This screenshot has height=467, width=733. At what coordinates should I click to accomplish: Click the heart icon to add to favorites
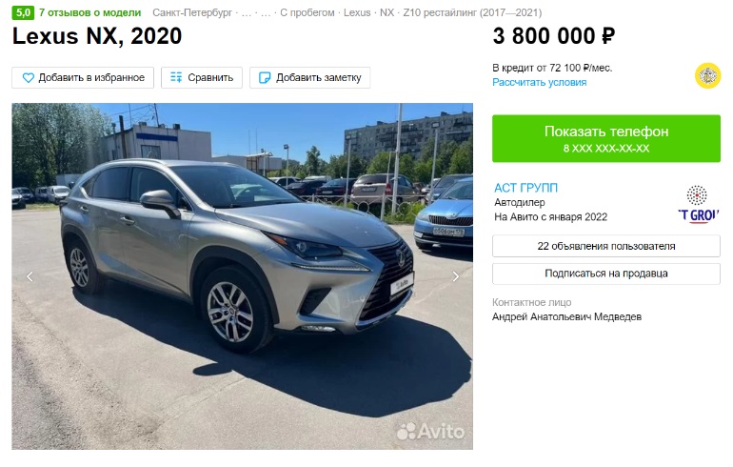(28, 78)
